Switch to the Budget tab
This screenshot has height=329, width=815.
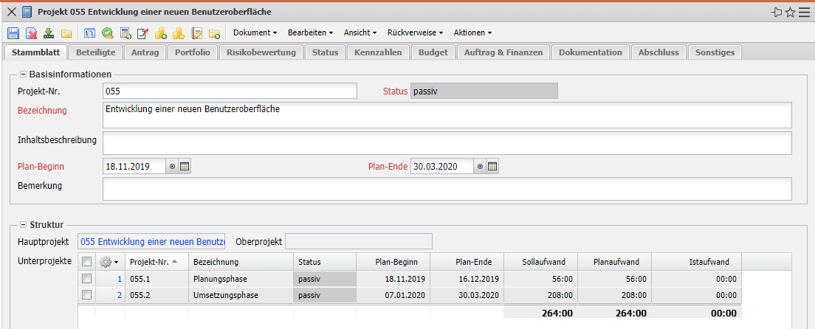(x=433, y=52)
